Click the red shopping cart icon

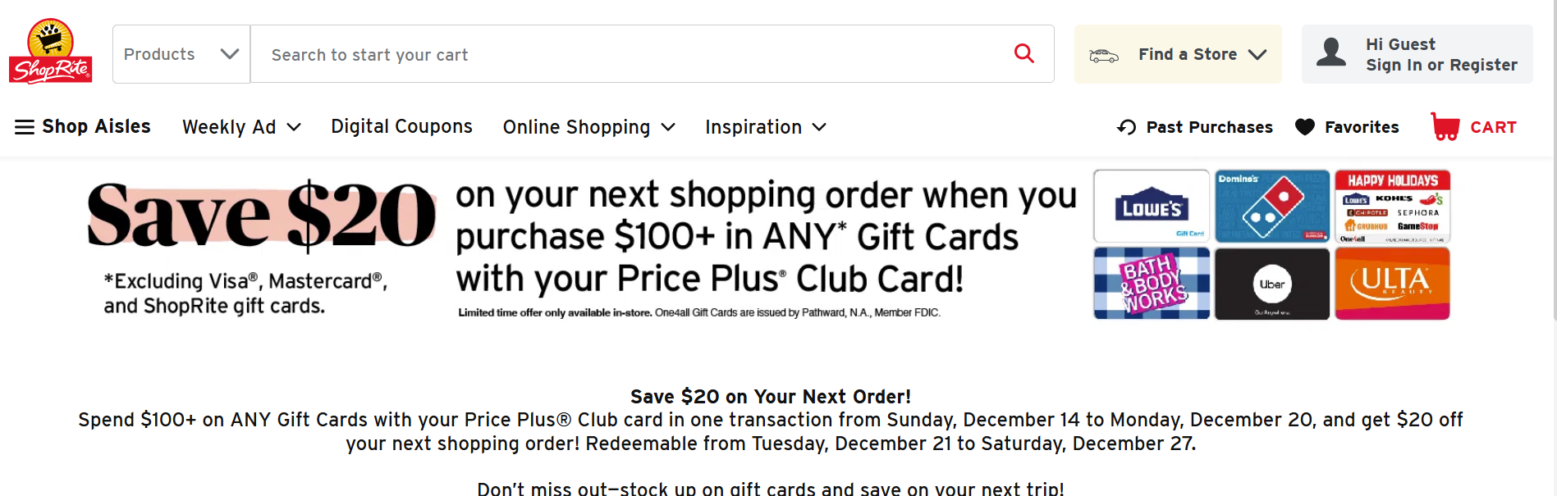click(1445, 127)
